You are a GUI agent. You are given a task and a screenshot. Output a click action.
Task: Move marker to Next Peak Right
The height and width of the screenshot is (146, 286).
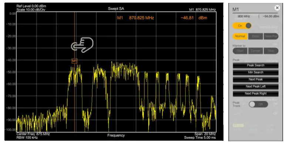click(x=256, y=93)
